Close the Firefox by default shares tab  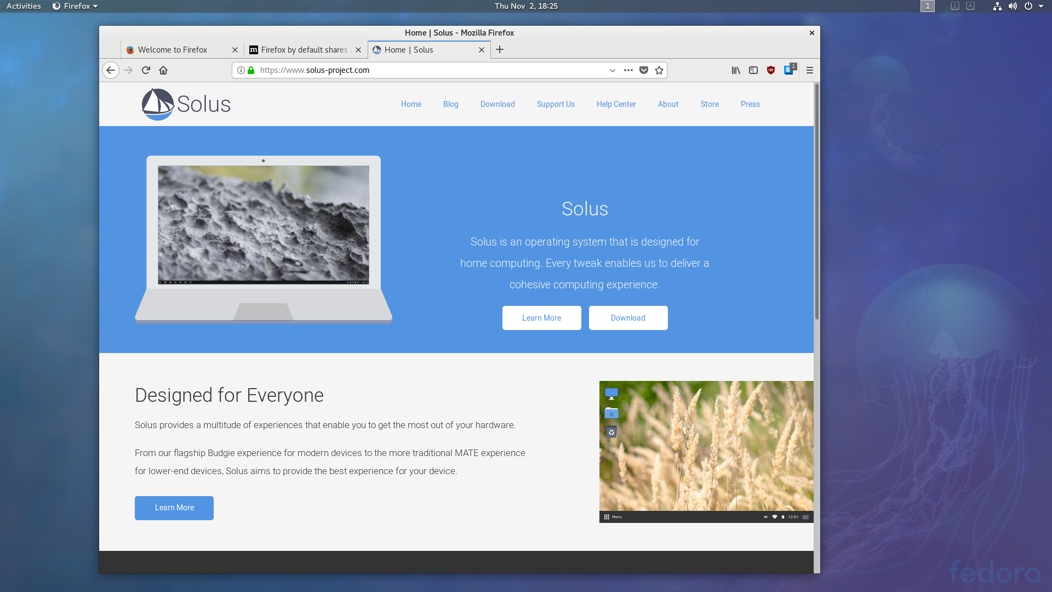point(358,50)
